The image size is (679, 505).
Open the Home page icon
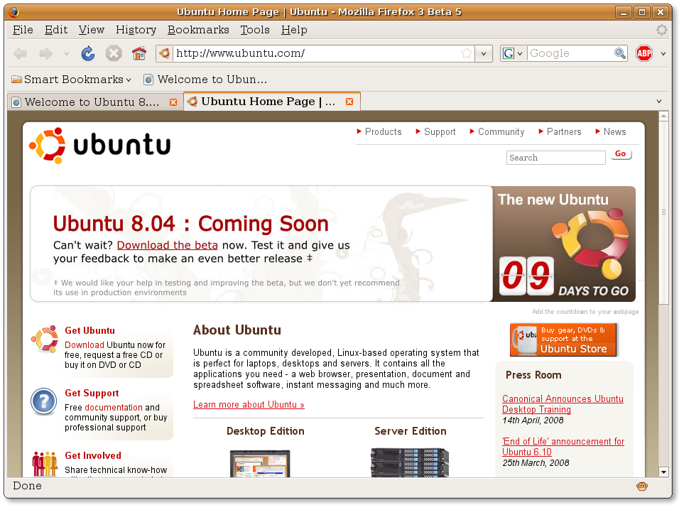tap(139, 53)
